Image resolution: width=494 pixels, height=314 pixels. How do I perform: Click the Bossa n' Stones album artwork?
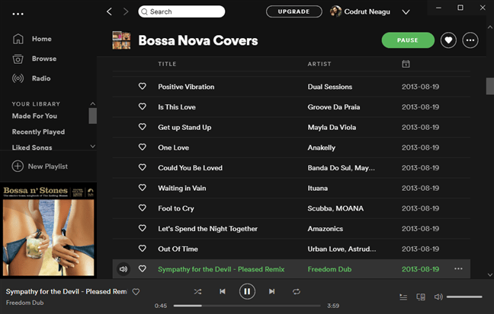pyautogui.click(x=49, y=230)
